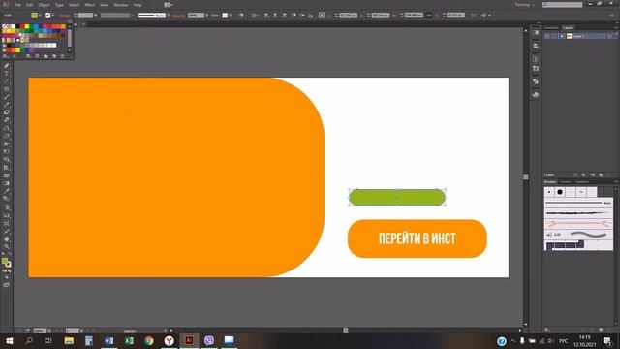Open the Stroke color dropdown in control bar

53,16
